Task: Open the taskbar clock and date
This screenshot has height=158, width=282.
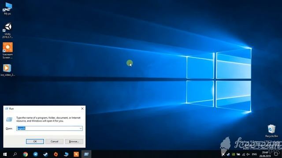Action: tap(265, 154)
